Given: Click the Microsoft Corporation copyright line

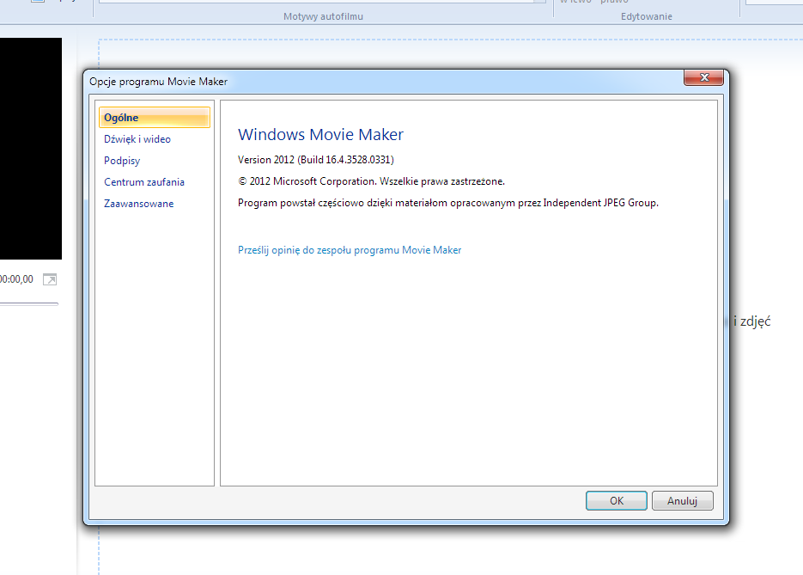Looking at the screenshot, I should coord(371,181).
